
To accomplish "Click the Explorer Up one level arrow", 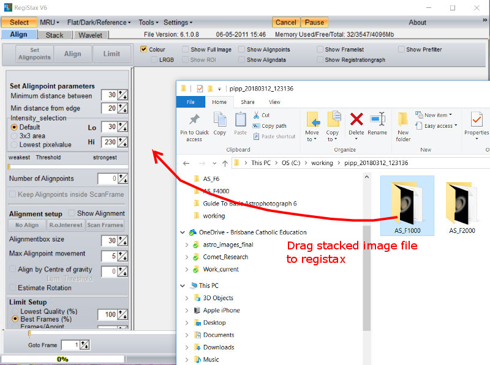I will [225, 163].
